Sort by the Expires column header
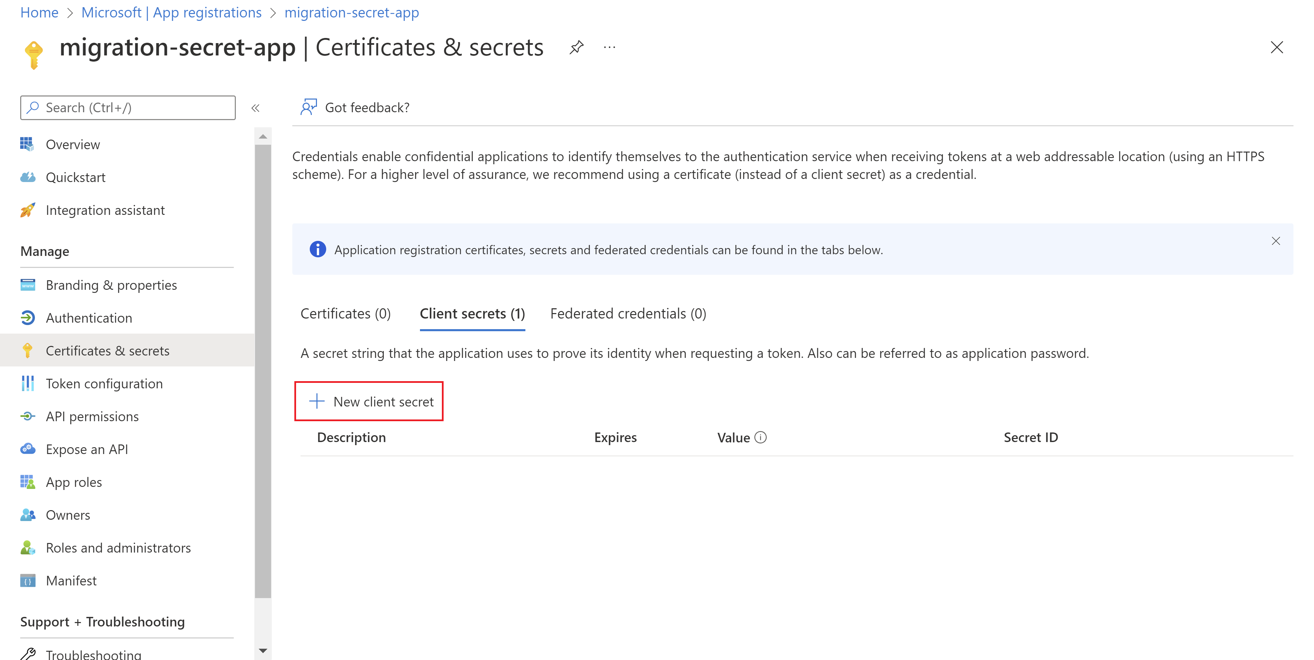1314x660 pixels. [615, 437]
